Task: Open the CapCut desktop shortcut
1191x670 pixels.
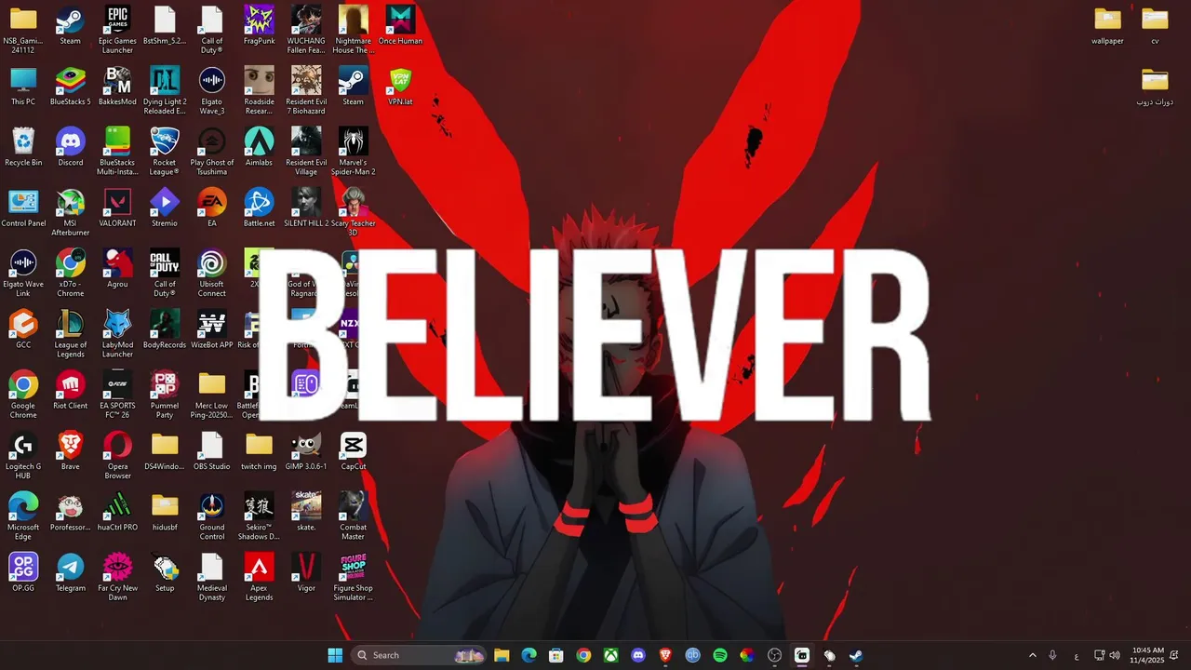Action: click(353, 451)
